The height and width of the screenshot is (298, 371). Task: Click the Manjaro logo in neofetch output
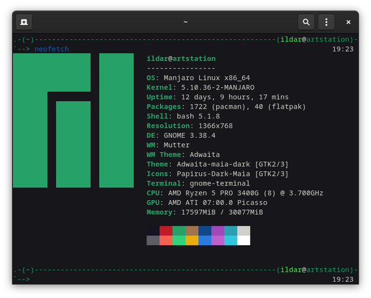[73, 120]
